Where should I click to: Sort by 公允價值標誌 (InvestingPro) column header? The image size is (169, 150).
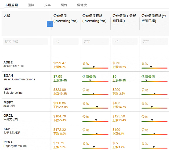(x=94, y=18)
